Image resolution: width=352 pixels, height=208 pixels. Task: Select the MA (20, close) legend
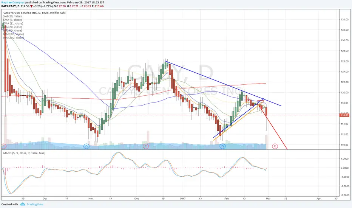coord(13,27)
